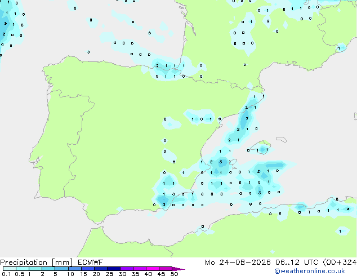Viewport: 357px width, 276px height.
Task: Select the legend swatch between 20 and 25
Action: pos(101,269)
